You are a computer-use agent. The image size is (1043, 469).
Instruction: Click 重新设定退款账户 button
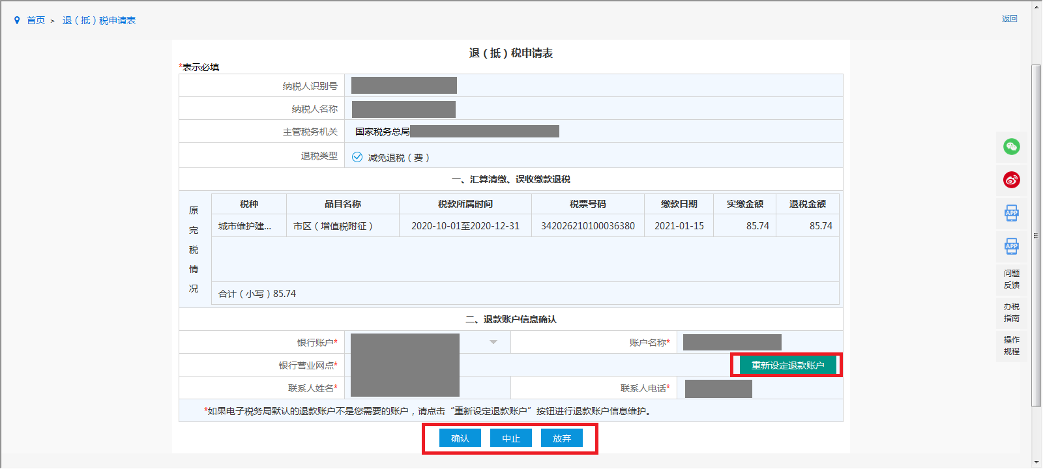(787, 365)
